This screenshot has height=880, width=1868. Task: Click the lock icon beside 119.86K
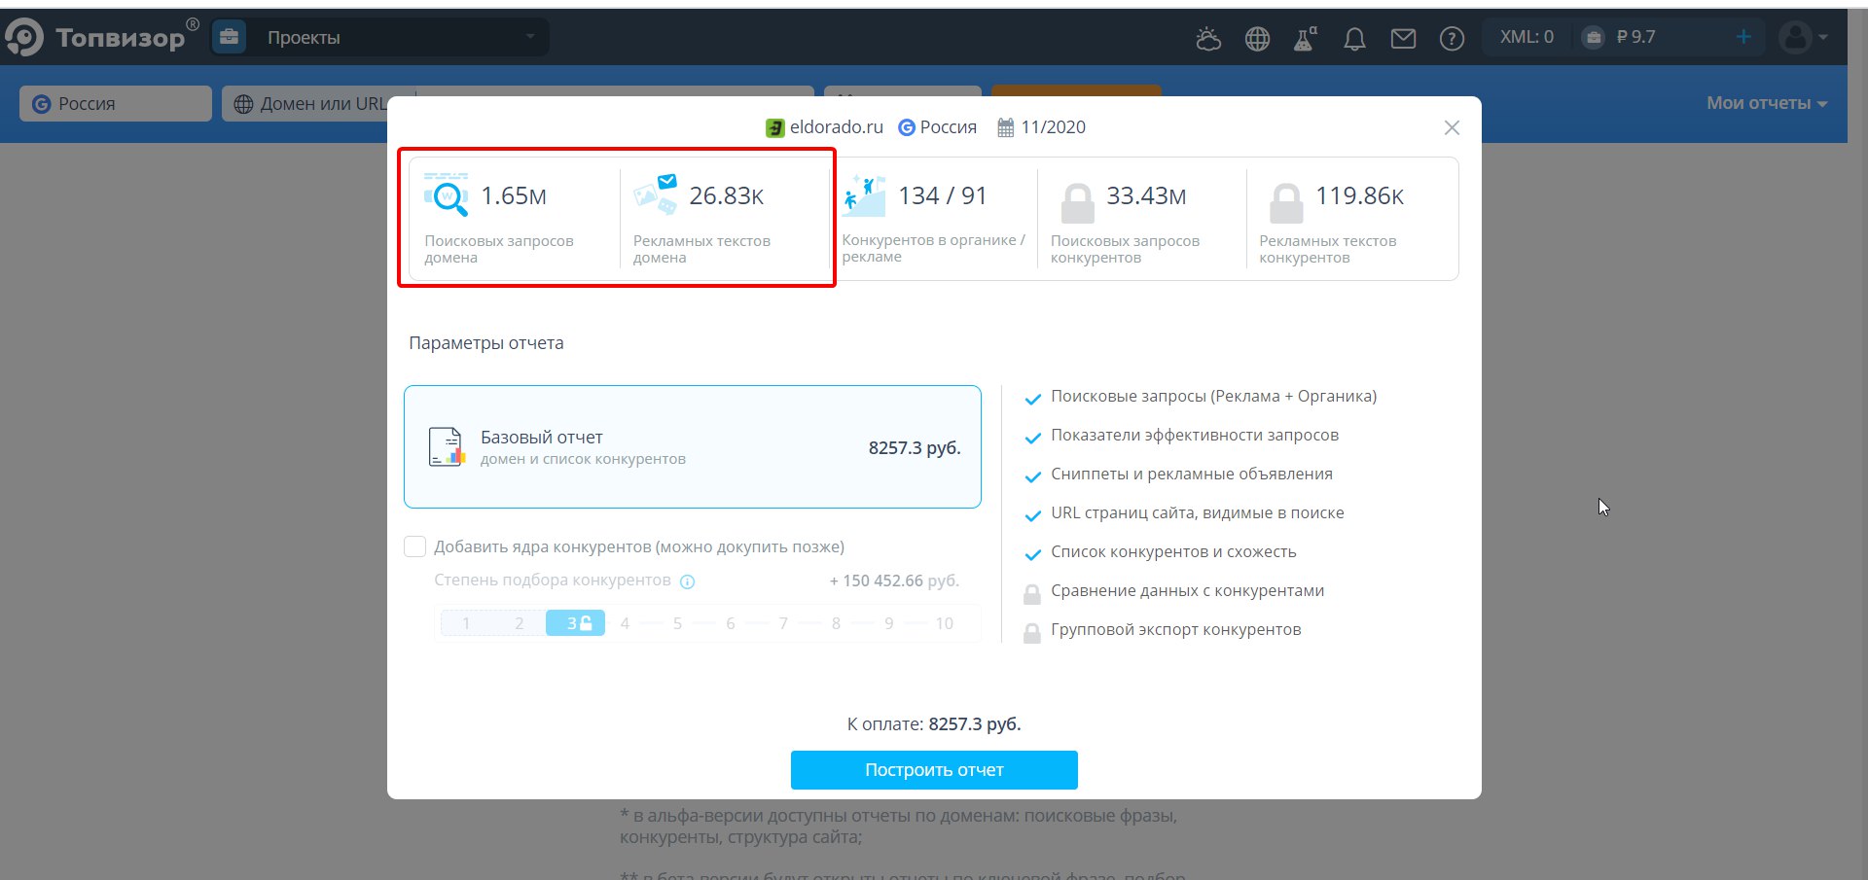(1286, 202)
